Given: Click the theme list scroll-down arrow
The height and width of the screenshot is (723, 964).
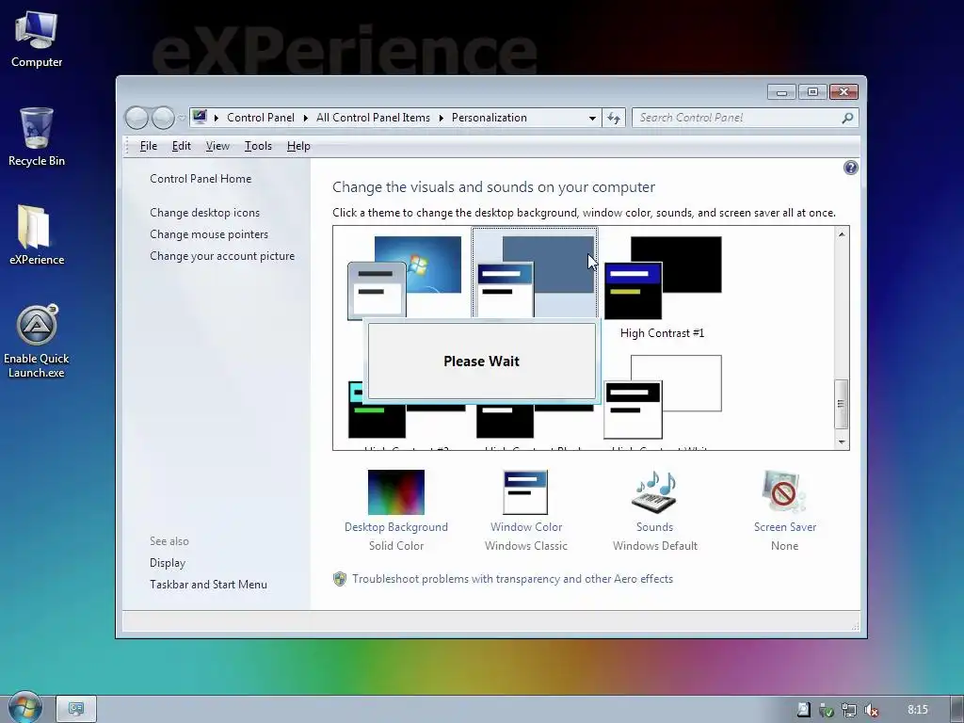Looking at the screenshot, I should [x=842, y=442].
